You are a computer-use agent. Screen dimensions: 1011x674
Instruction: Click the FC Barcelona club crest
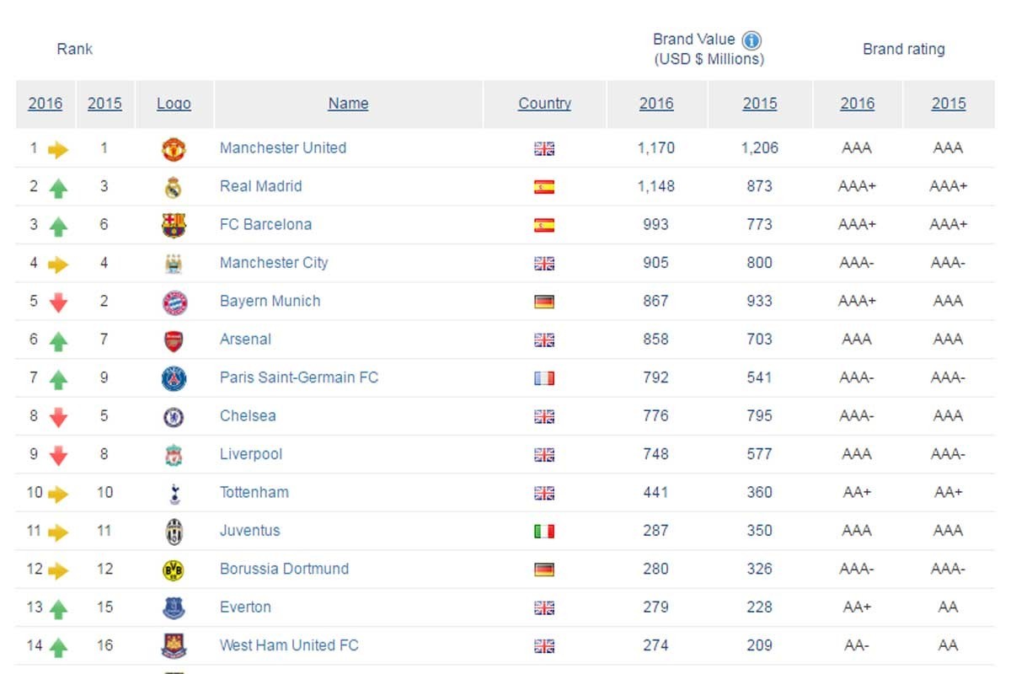(174, 225)
